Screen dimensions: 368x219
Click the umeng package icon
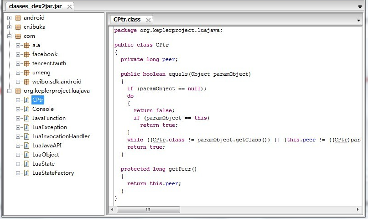point(27,73)
